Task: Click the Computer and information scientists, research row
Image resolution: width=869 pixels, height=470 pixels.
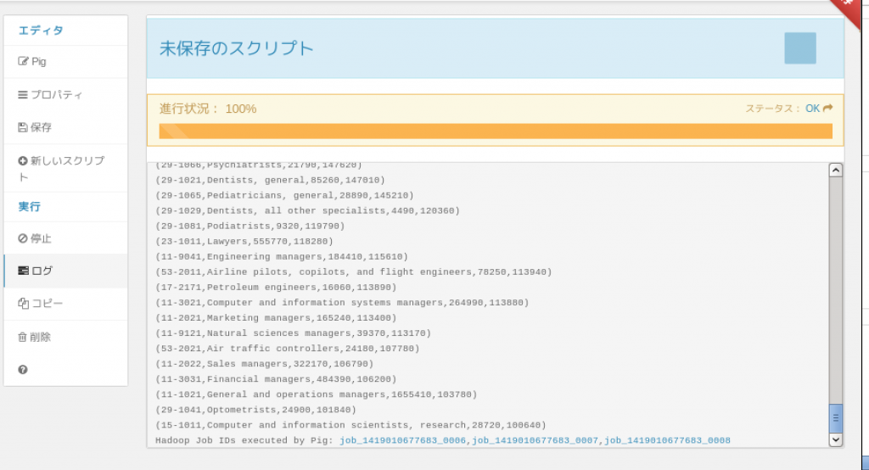Action: tap(350, 426)
